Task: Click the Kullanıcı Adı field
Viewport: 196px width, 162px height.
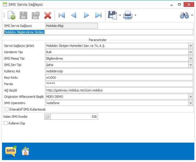Action: coord(119,71)
